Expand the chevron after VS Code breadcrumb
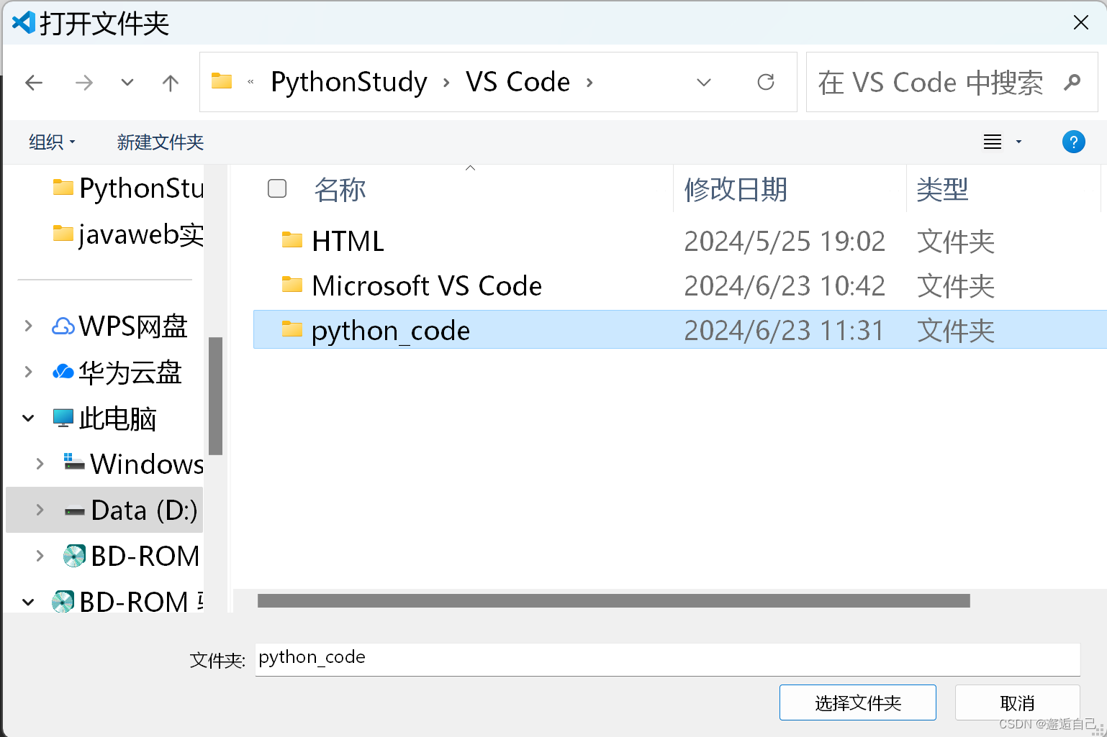The height and width of the screenshot is (737, 1107). tap(589, 83)
